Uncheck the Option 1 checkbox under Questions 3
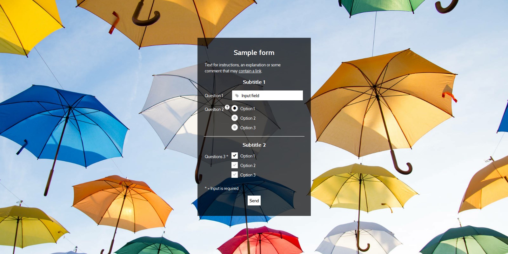The width and height of the screenshot is (508, 254). 235,156
